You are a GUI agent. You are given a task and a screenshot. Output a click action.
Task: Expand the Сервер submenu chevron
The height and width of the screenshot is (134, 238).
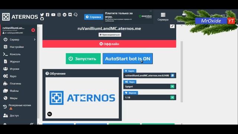[35, 39]
